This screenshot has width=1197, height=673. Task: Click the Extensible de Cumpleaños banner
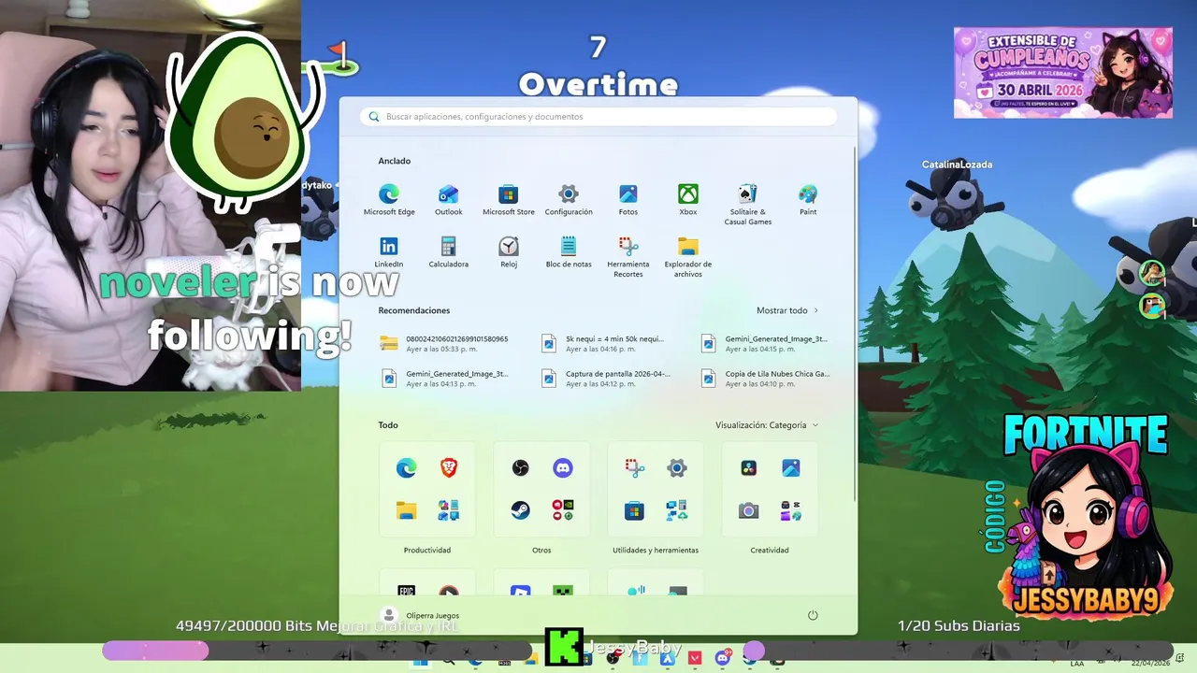[x=1062, y=72]
